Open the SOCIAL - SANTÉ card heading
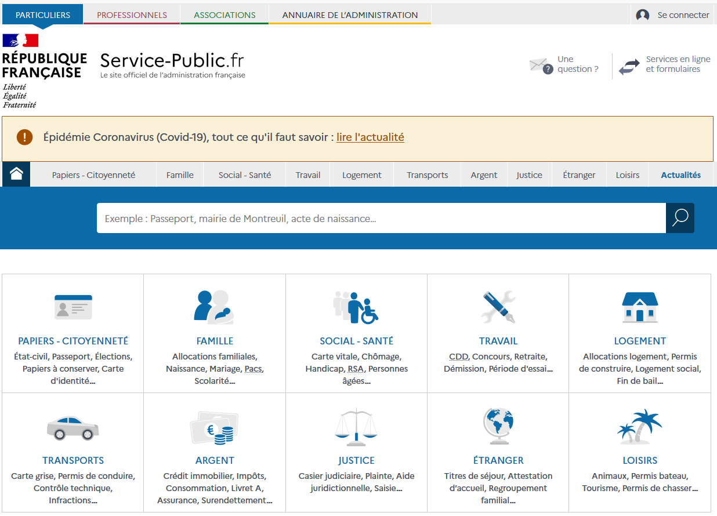The width and height of the screenshot is (717, 516). point(357,341)
